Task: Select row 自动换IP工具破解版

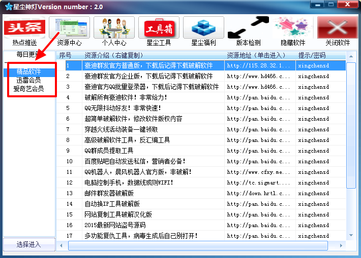Action: click(201, 204)
